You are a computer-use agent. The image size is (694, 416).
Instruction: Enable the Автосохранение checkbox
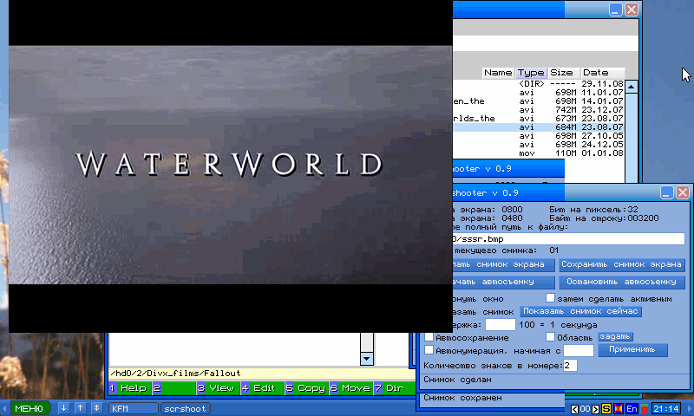(x=429, y=336)
